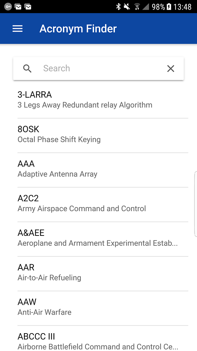Tap the muted sound status icon
The image size is (197, 351).
(127, 7)
